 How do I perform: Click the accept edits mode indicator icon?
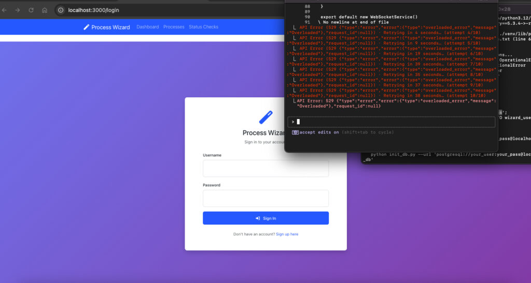[295, 132]
